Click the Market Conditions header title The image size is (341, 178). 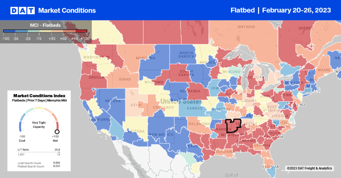(x=67, y=10)
